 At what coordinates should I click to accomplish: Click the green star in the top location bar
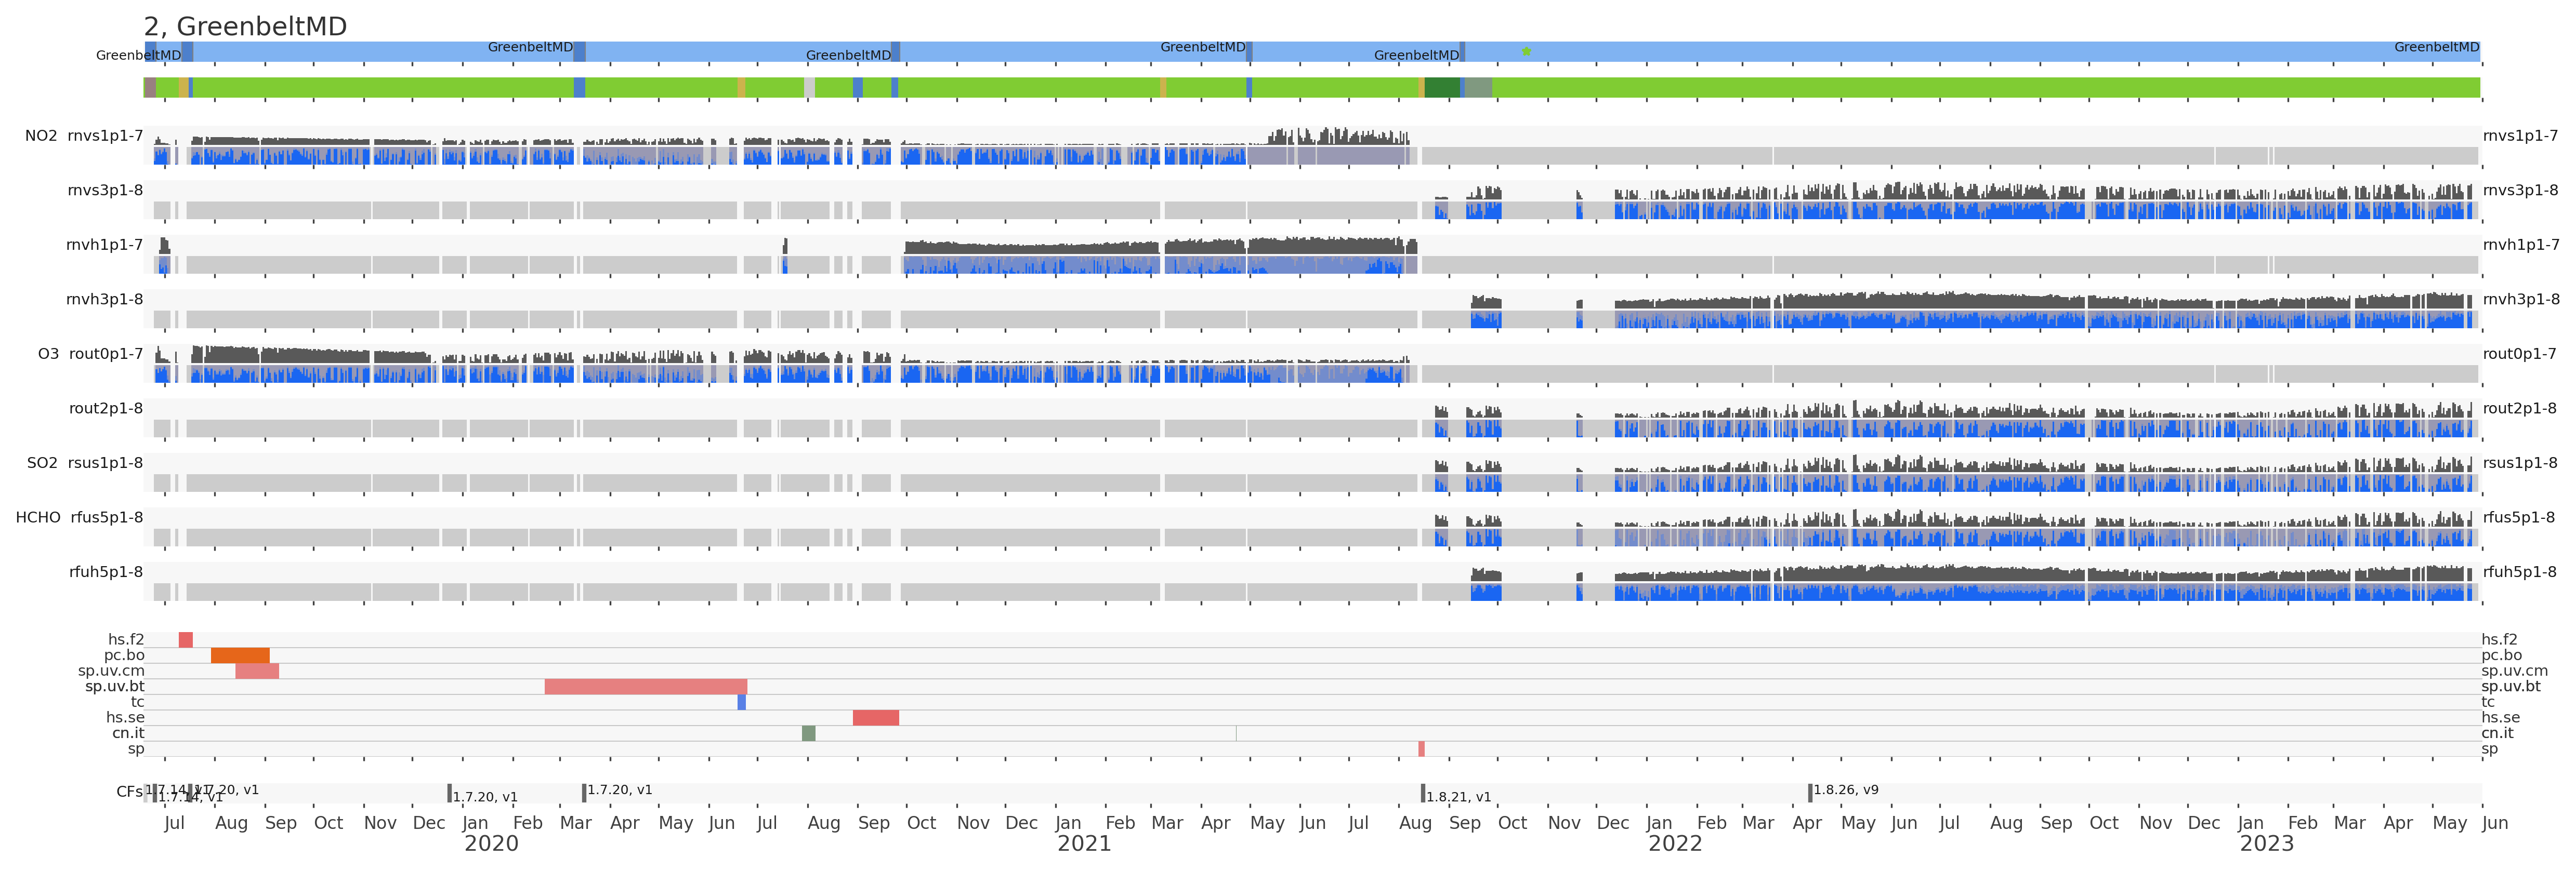(x=1526, y=51)
